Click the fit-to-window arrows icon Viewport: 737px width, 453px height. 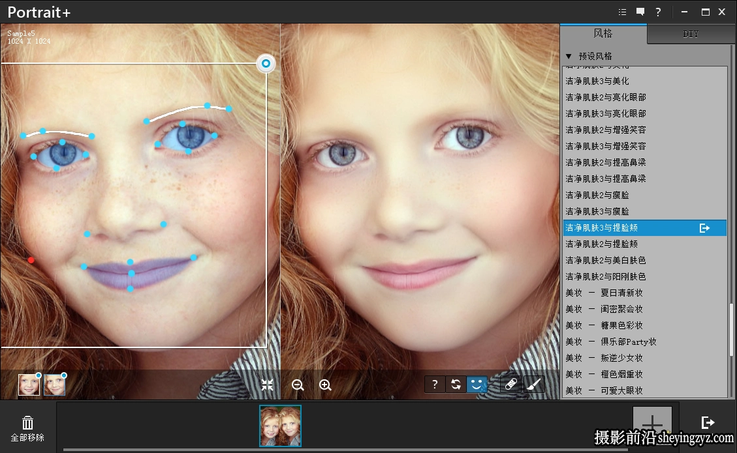267,385
